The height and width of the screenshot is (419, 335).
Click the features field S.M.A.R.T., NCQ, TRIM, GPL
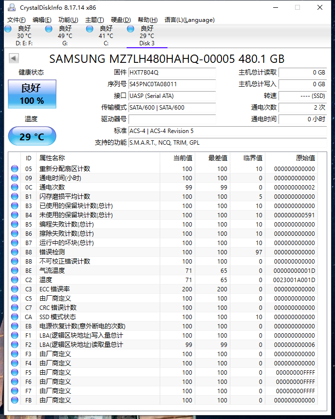point(227,143)
